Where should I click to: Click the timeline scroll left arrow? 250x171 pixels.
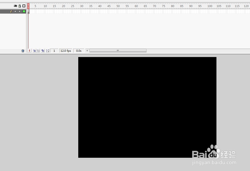(87, 51)
